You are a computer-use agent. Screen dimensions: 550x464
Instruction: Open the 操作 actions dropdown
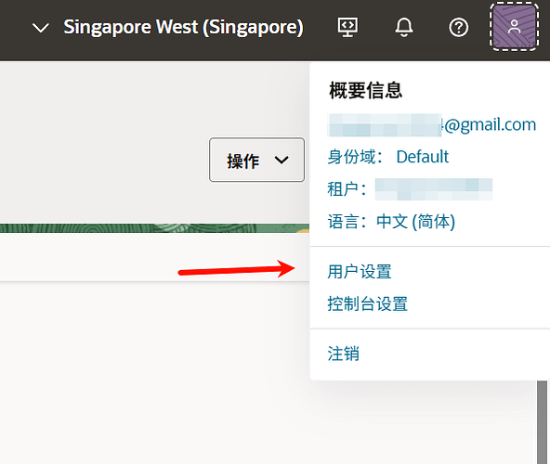(x=256, y=160)
